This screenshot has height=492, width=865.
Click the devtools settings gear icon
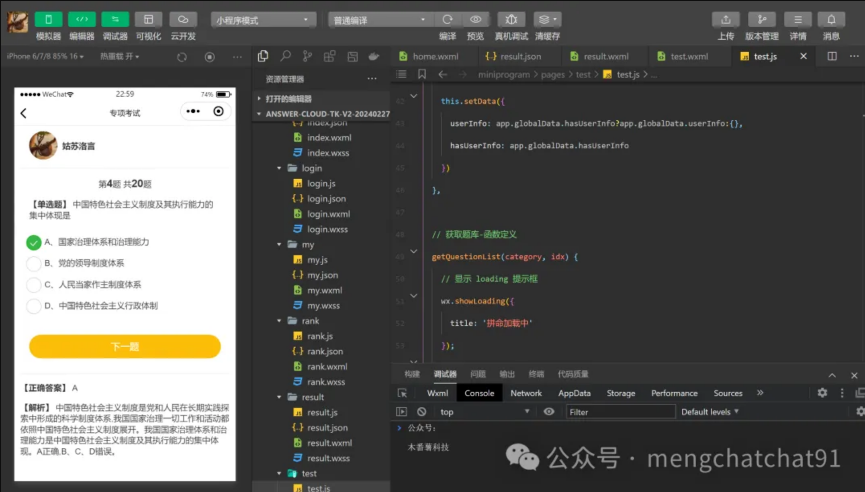click(822, 393)
